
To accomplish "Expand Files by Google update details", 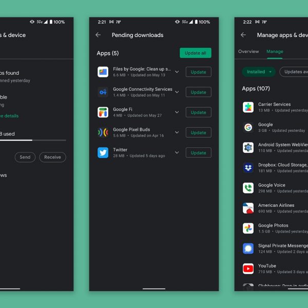I will 177,72.
